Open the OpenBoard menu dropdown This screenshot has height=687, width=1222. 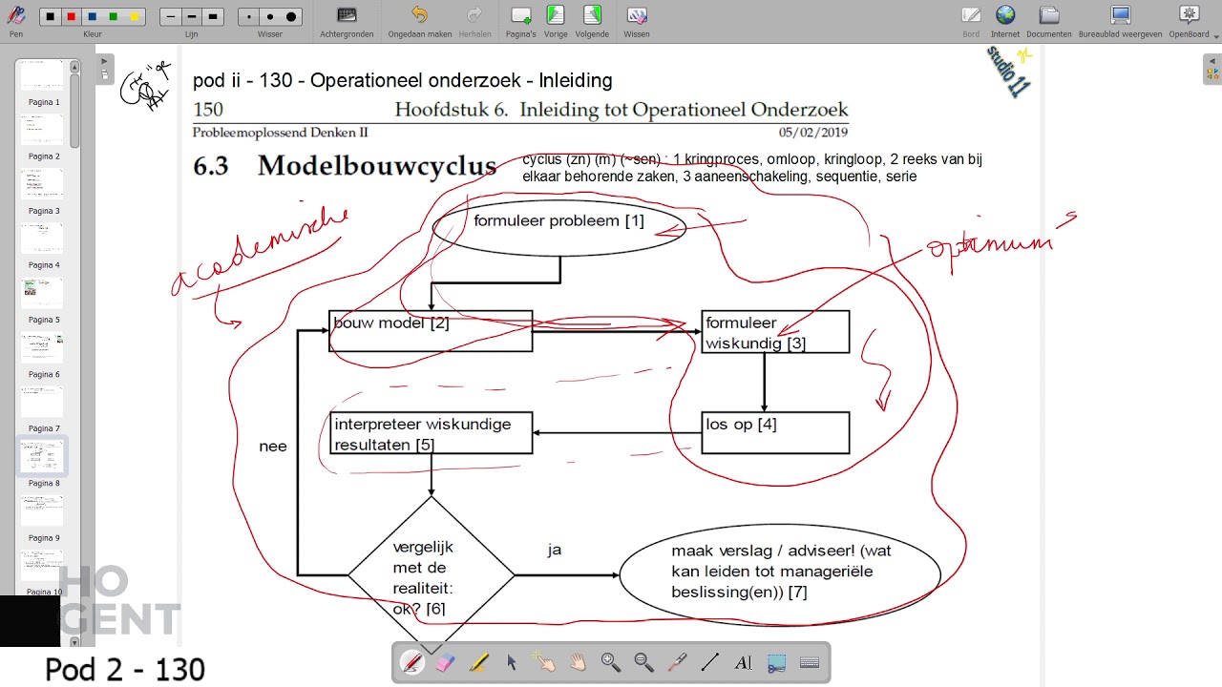(x=1189, y=21)
